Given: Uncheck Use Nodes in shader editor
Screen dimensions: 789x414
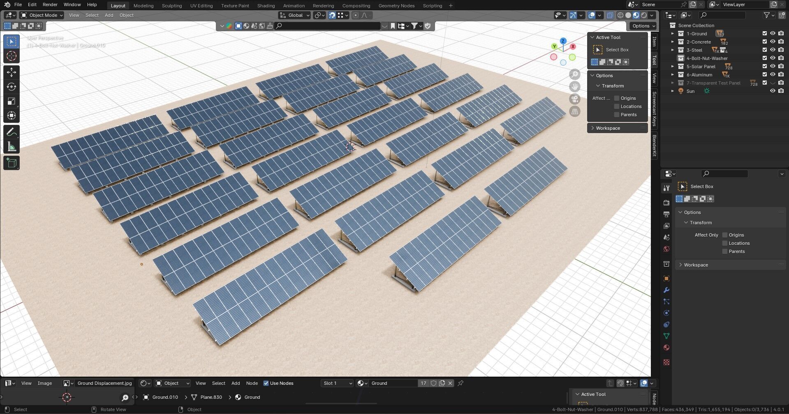Looking at the screenshot, I should click(266, 383).
